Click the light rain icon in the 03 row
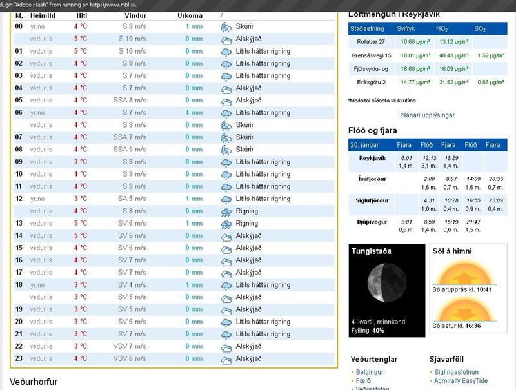Viewport: 516px width, 390px height. (226, 77)
